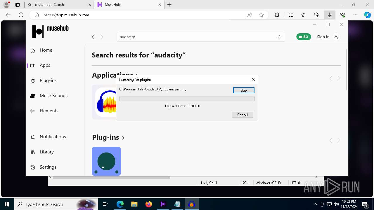
Task: Open the Audacity app thumbnail
Action: [104, 102]
